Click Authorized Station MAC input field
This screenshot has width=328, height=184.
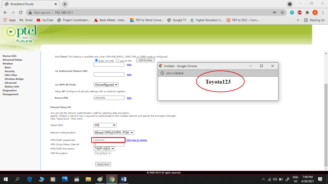(109, 74)
